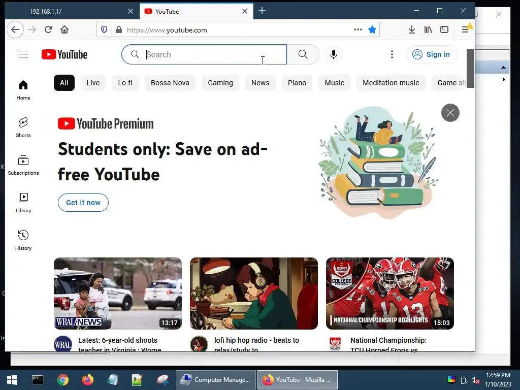Go back with Firefox back arrow
520x390 pixels.
15,30
